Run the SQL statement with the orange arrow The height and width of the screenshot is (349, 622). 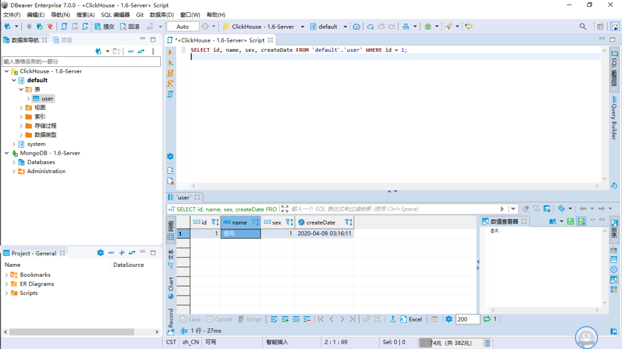click(x=170, y=52)
